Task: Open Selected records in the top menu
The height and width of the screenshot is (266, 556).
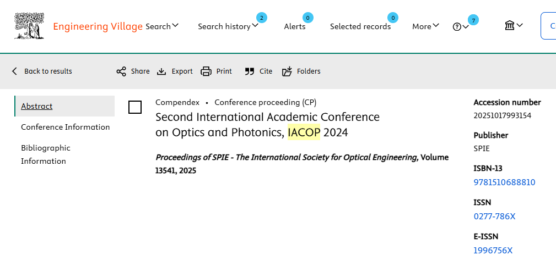Action: click(x=360, y=26)
